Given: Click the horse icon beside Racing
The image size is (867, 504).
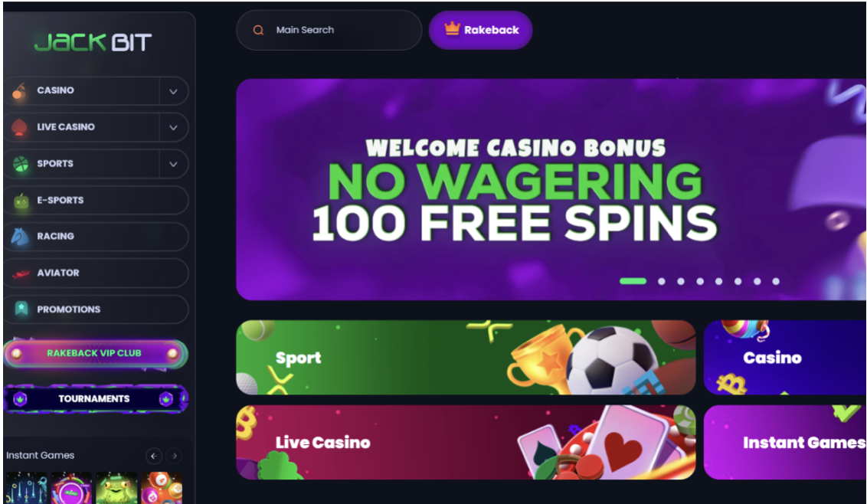Looking at the screenshot, I should 20,237.
